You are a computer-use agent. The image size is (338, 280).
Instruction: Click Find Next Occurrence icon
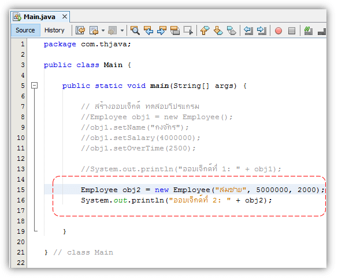tap(162, 30)
